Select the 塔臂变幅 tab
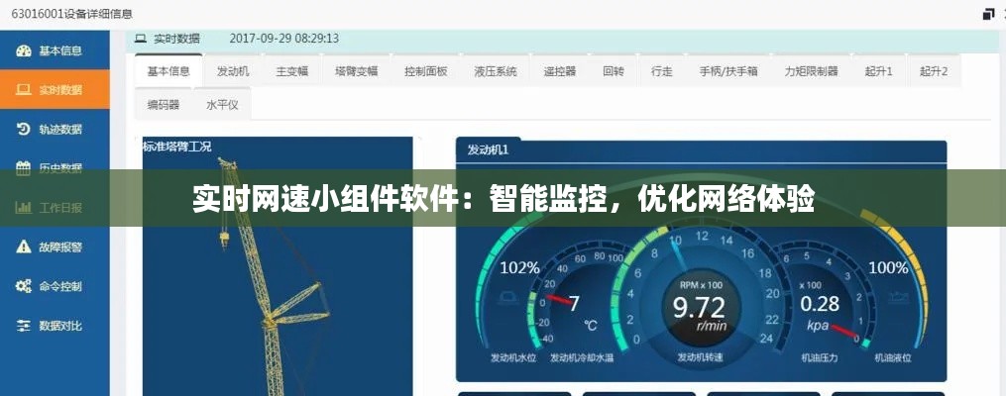The height and width of the screenshot is (396, 1006). click(x=356, y=71)
